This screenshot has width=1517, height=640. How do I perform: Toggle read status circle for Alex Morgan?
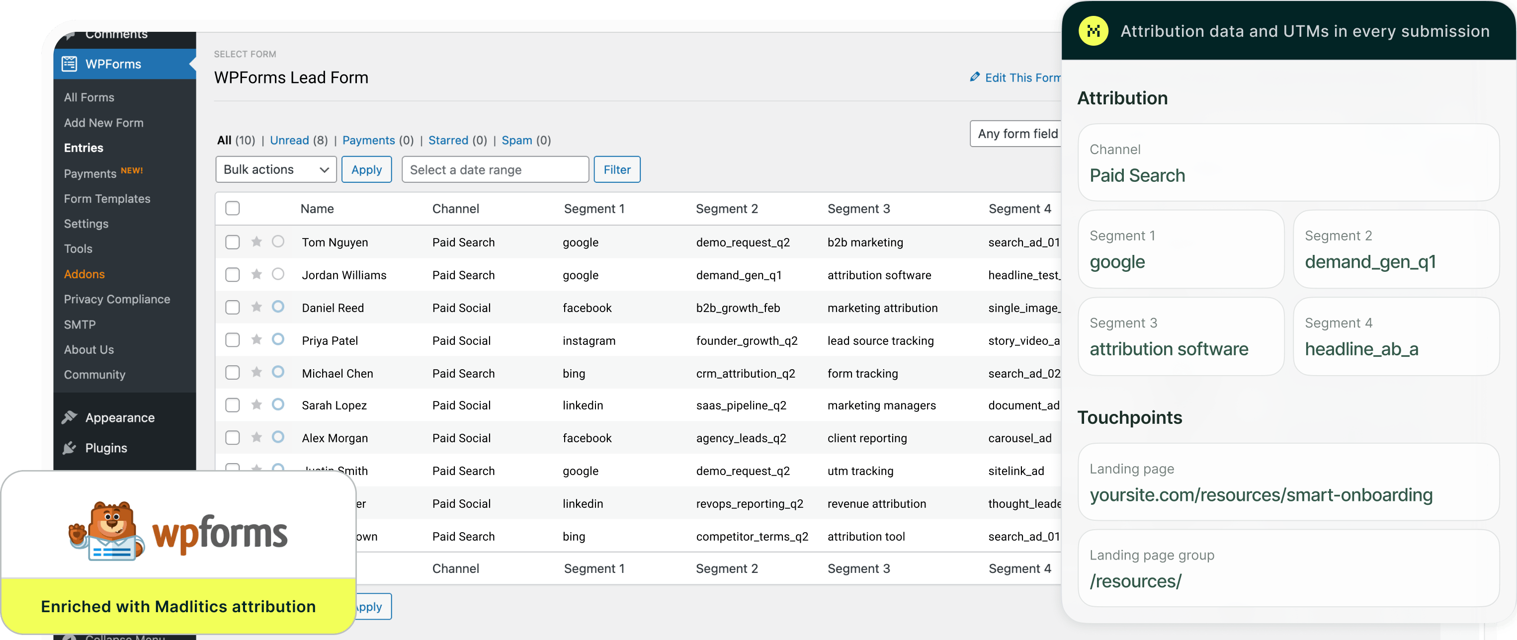tap(278, 437)
